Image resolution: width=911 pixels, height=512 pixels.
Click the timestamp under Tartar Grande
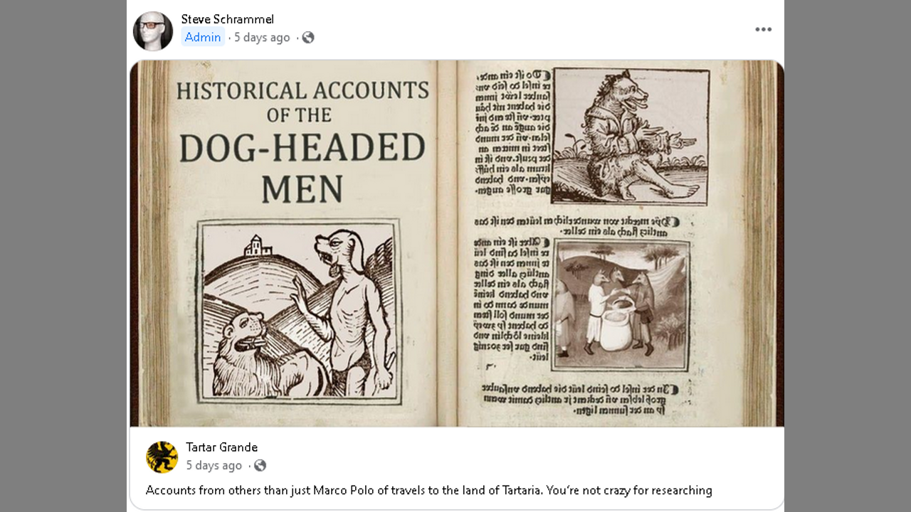click(x=214, y=466)
